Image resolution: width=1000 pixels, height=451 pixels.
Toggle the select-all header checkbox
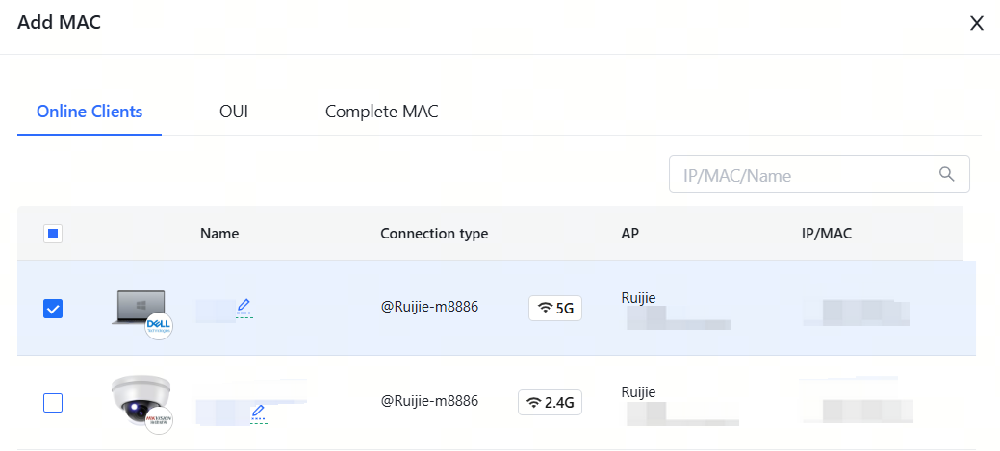click(54, 234)
